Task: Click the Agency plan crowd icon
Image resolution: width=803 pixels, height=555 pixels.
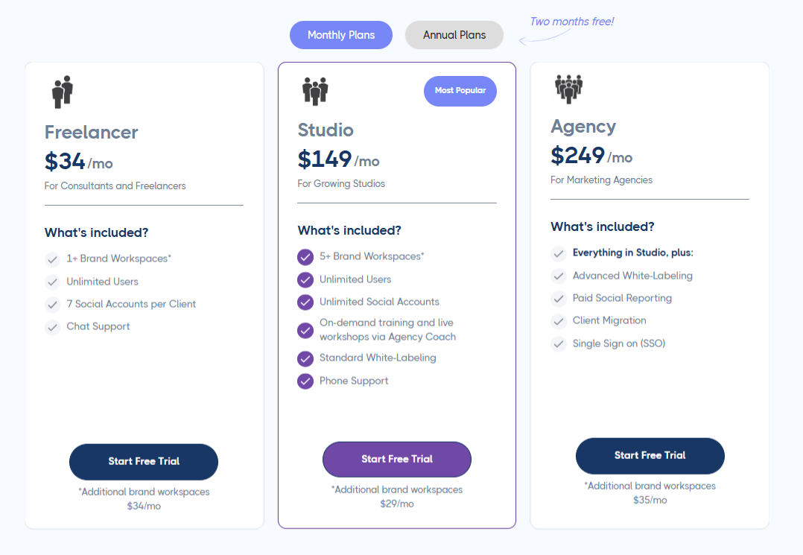Action: [x=568, y=88]
